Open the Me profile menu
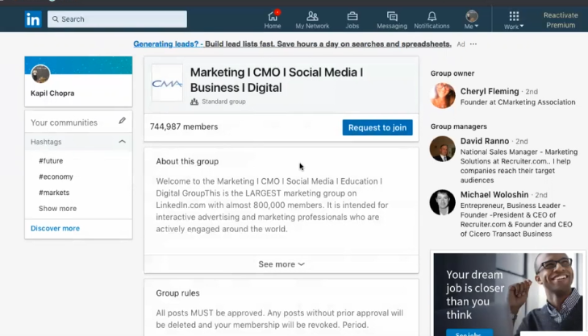Image resolution: width=588 pixels, height=336 pixels. pos(471,20)
